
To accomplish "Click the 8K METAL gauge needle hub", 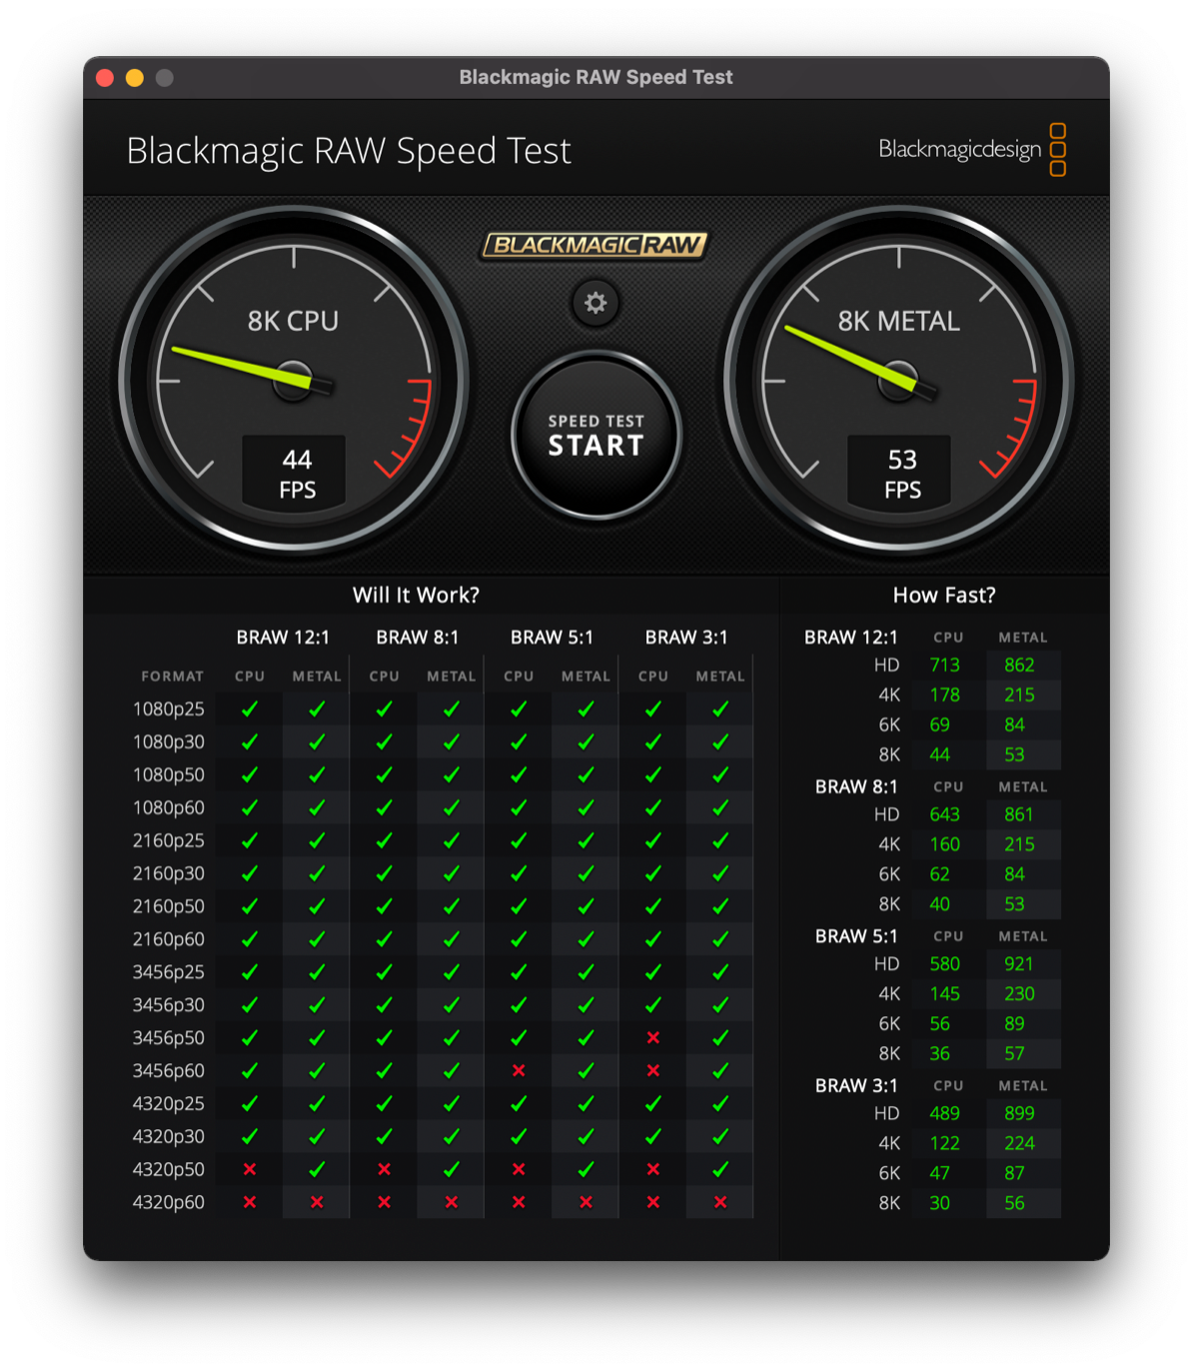I will [x=898, y=381].
